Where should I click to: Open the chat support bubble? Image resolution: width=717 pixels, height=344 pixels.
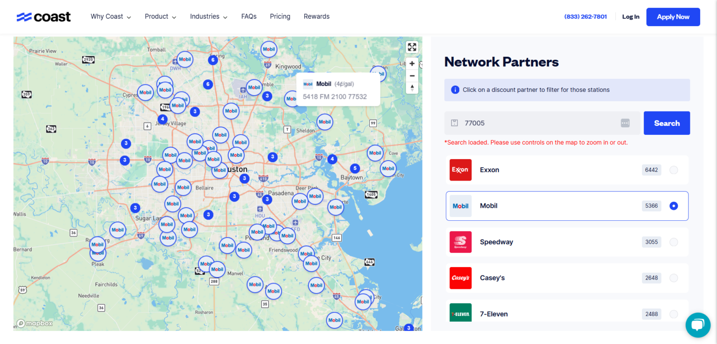point(697,325)
